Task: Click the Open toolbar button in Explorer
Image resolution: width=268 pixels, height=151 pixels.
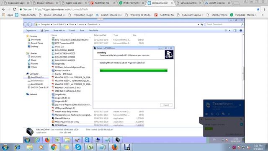Action: click(x=45, y=31)
